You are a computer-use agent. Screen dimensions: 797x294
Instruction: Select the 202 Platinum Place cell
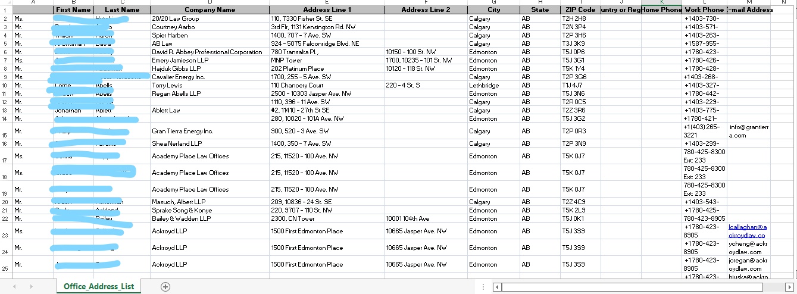click(x=327, y=68)
